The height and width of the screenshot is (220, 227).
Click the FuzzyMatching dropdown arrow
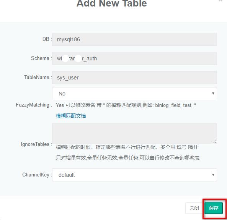tap(213, 94)
